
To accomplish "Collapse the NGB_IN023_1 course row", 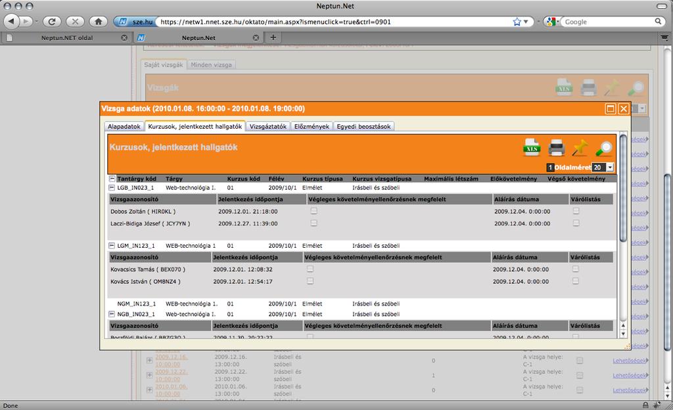I will 112,314.
